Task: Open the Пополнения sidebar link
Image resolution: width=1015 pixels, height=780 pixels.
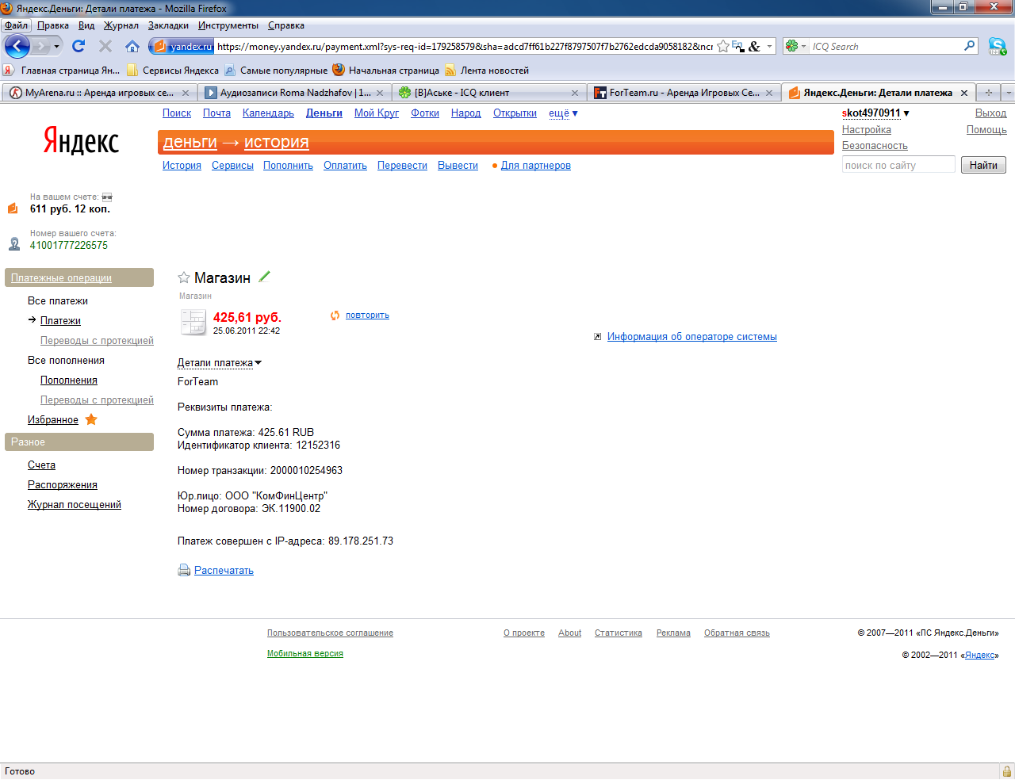Action: 69,380
